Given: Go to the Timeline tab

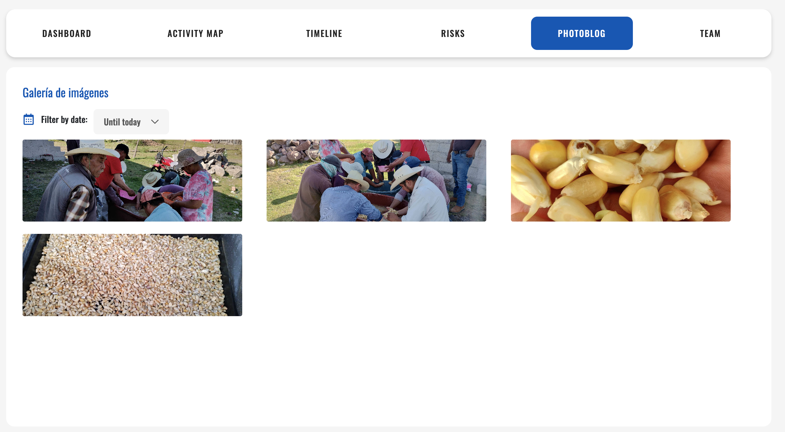Looking at the screenshot, I should coord(324,33).
